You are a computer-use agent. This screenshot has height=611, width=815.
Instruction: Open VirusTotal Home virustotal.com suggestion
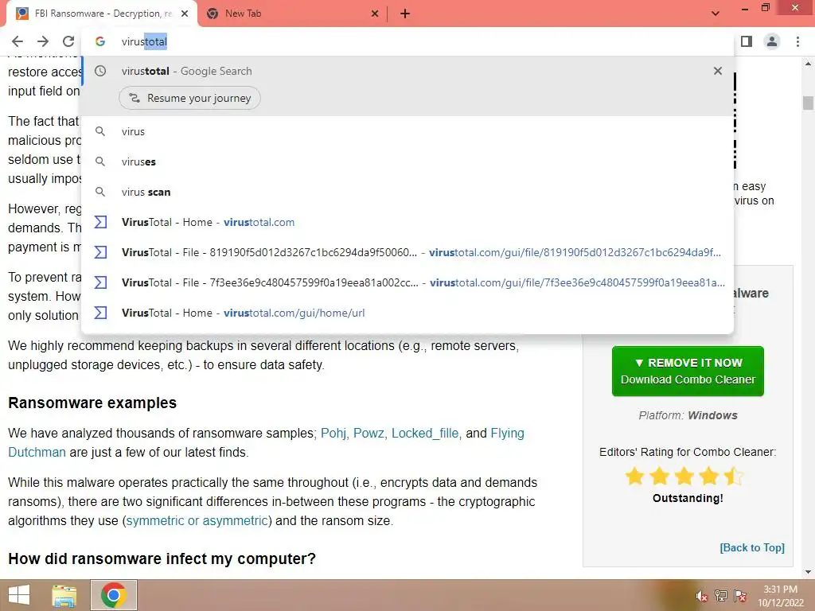click(x=407, y=222)
